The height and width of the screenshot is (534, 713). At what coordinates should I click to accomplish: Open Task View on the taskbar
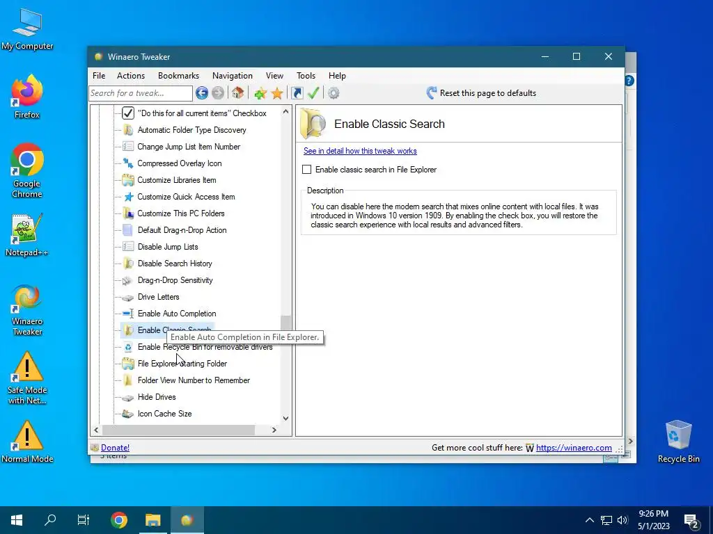pyautogui.click(x=84, y=520)
